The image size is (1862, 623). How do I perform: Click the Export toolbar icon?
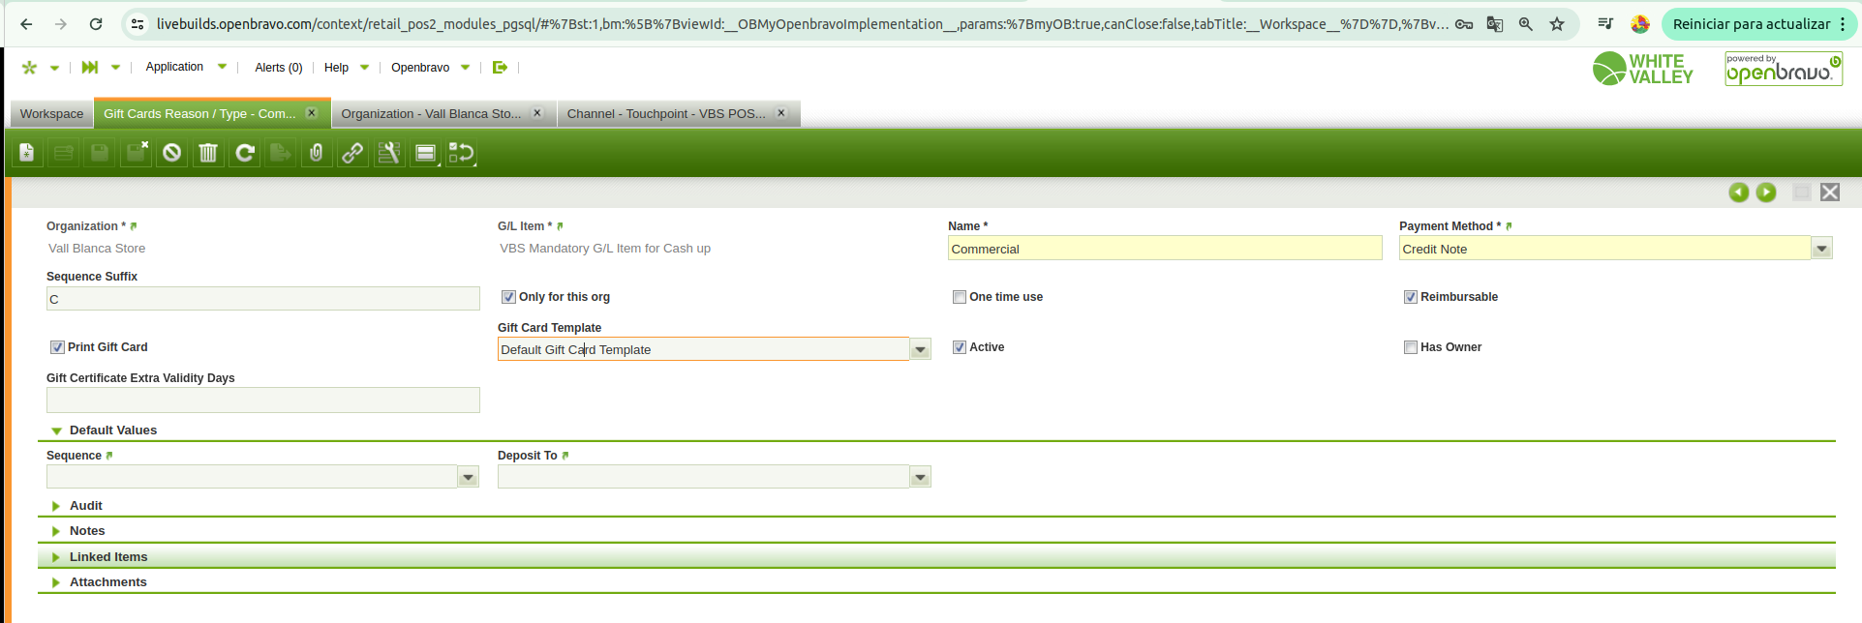point(281,153)
